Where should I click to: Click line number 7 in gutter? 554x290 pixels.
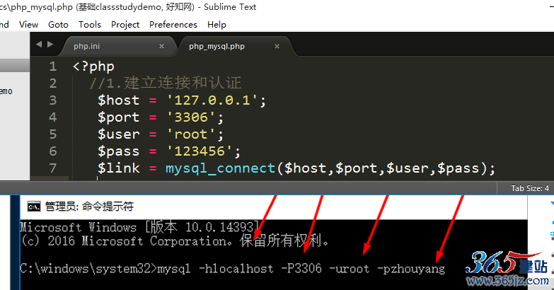[53, 168]
